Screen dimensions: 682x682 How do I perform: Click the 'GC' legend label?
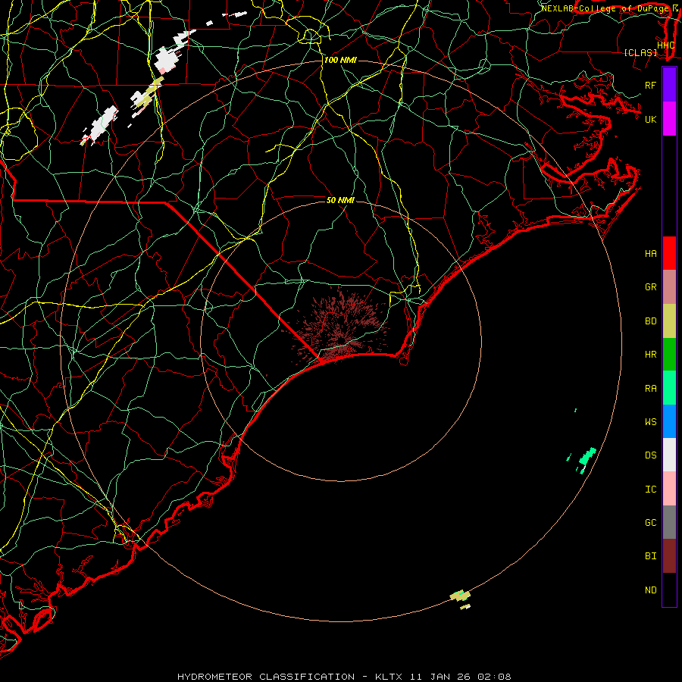(x=651, y=523)
